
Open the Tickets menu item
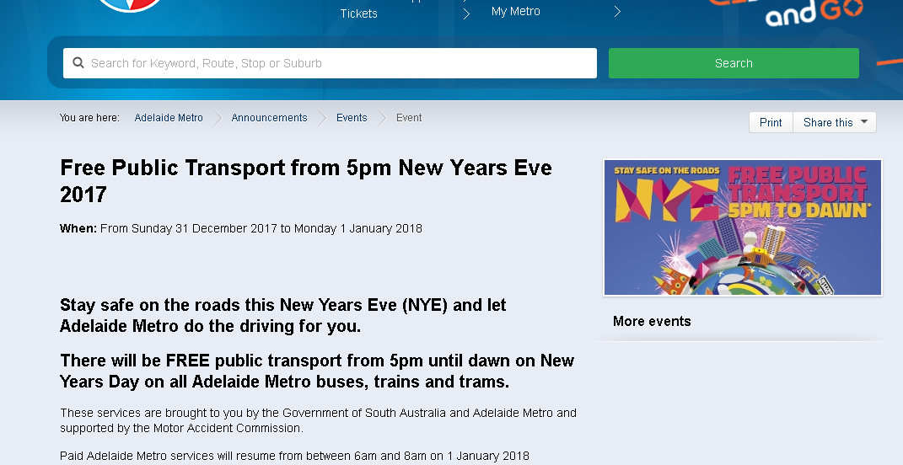pyautogui.click(x=358, y=13)
